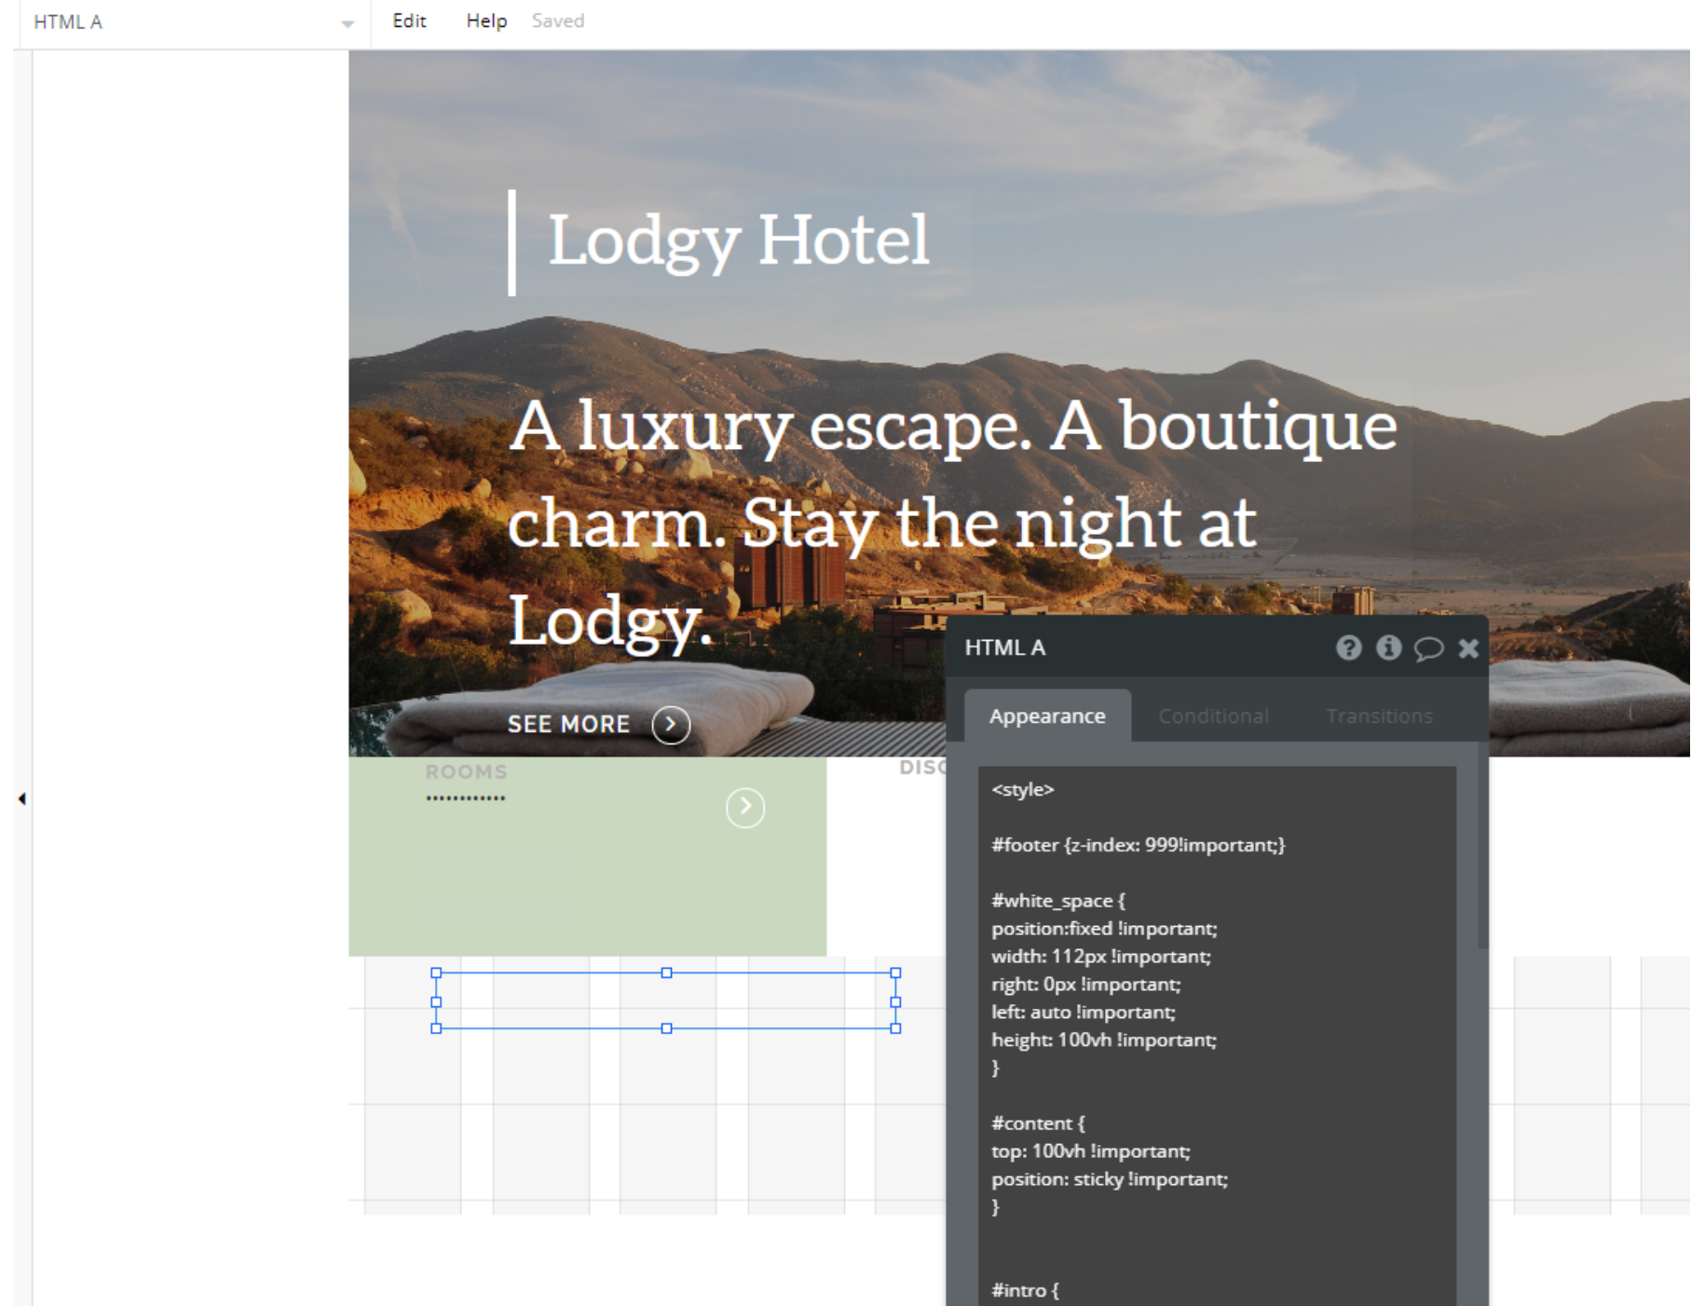
Task: Click the SEE MORE circle arrow icon
Action: 671,724
